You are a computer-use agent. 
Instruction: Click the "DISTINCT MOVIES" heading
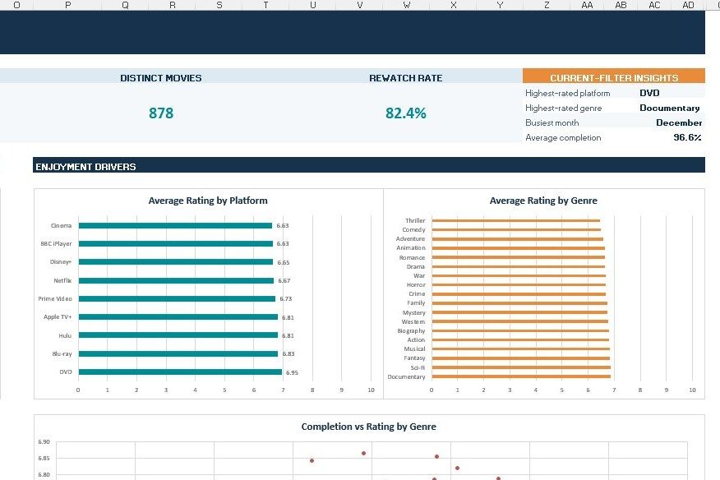(161, 78)
